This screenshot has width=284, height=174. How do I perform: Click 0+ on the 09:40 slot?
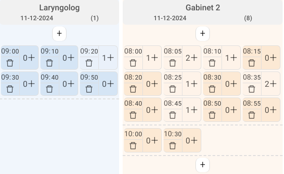click(68, 84)
